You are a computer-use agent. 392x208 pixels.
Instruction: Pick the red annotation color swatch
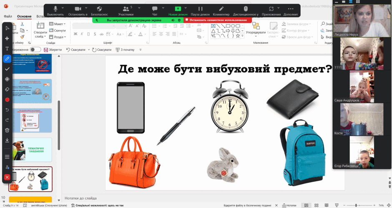coord(7,100)
